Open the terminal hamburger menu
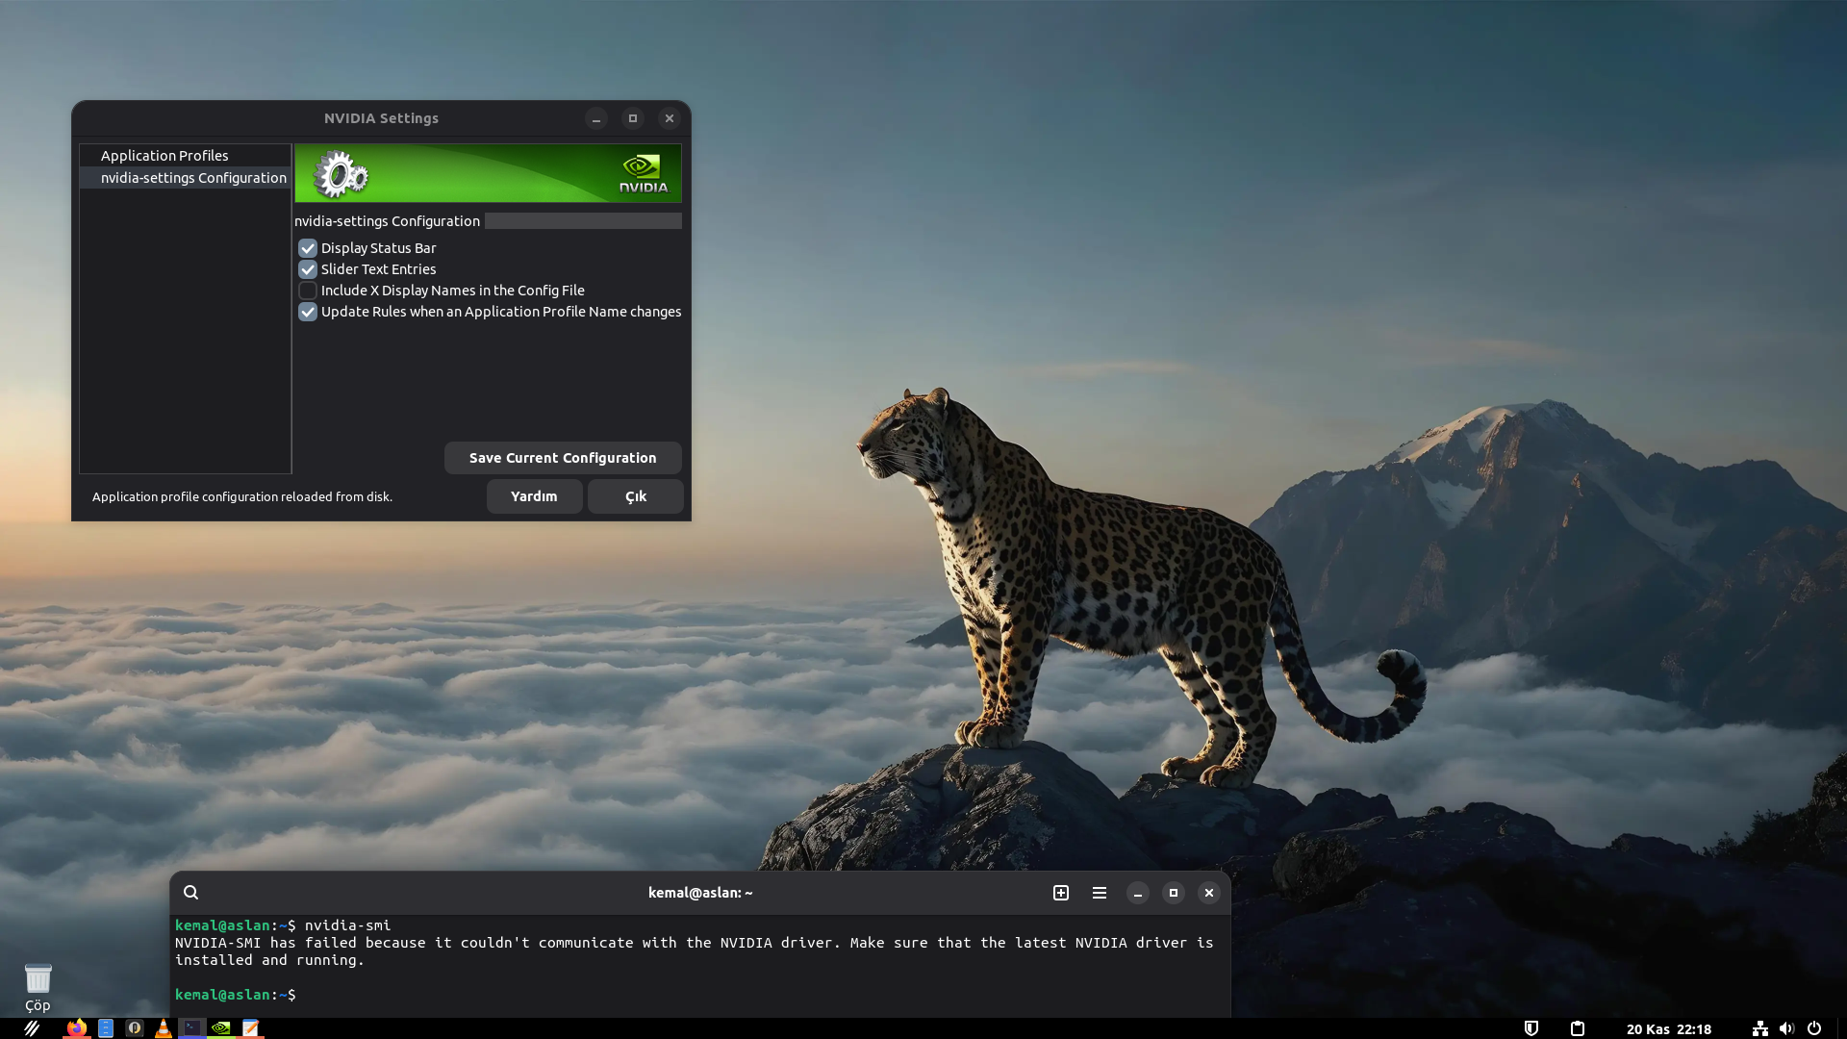The width and height of the screenshot is (1847, 1039). [1100, 893]
